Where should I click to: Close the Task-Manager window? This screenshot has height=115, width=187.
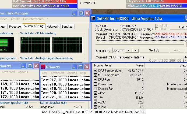pos(87,13)
